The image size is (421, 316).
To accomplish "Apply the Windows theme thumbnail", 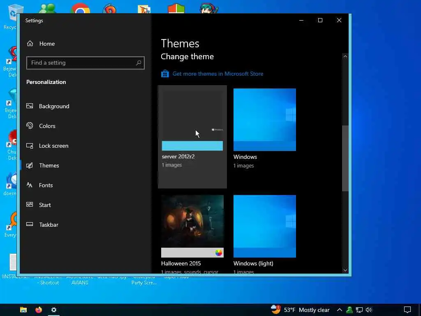I will click(x=265, y=120).
